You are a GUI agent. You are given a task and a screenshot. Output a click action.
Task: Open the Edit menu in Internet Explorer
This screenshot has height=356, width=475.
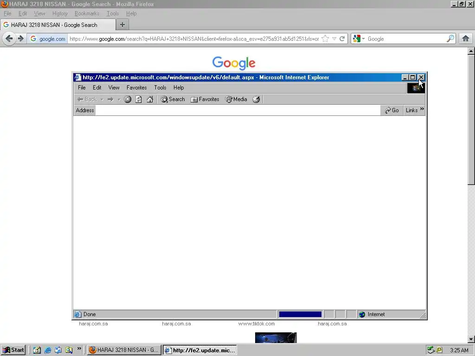(x=97, y=88)
